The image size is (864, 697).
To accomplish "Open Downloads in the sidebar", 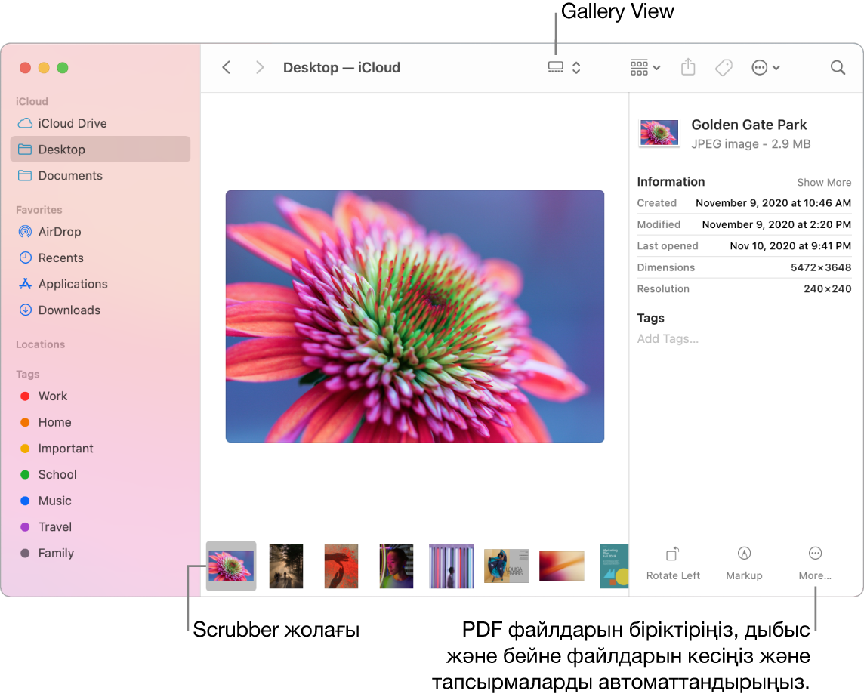I will 100,310.
